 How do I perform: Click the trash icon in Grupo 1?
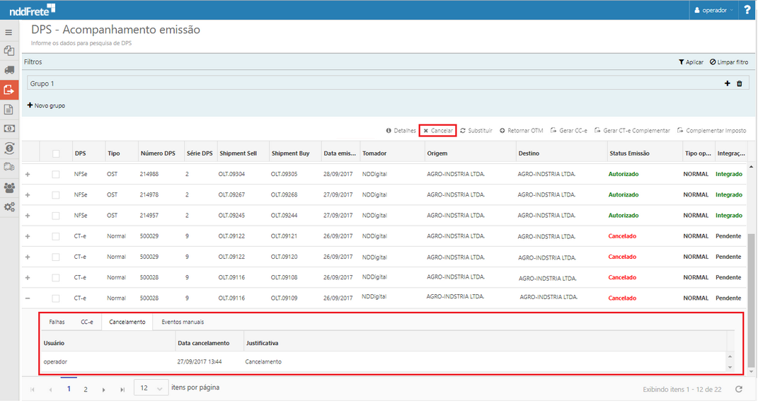(x=740, y=83)
